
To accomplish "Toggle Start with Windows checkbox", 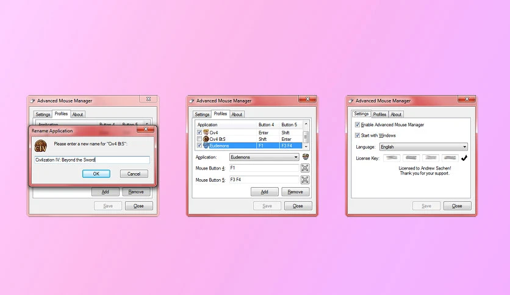I will click(x=357, y=135).
